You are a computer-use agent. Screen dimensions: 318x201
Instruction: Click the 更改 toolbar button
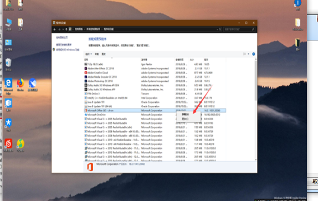tap(104, 54)
